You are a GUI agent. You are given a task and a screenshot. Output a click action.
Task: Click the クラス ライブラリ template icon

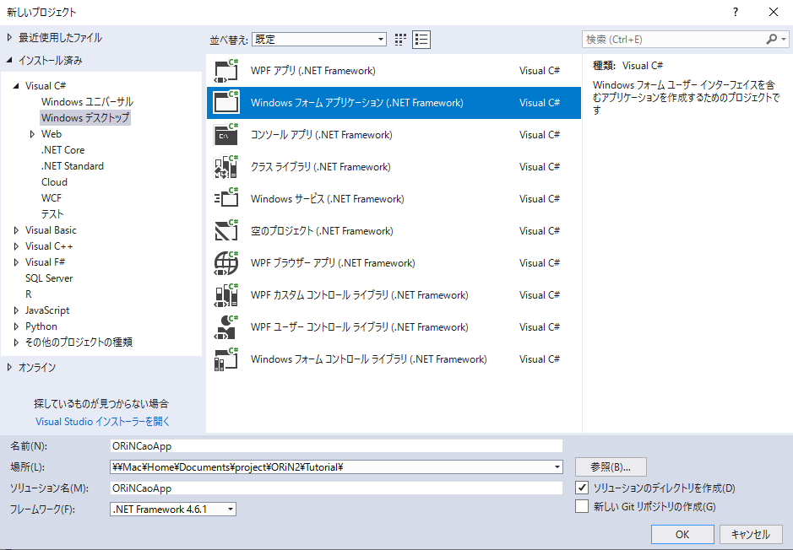tap(226, 167)
